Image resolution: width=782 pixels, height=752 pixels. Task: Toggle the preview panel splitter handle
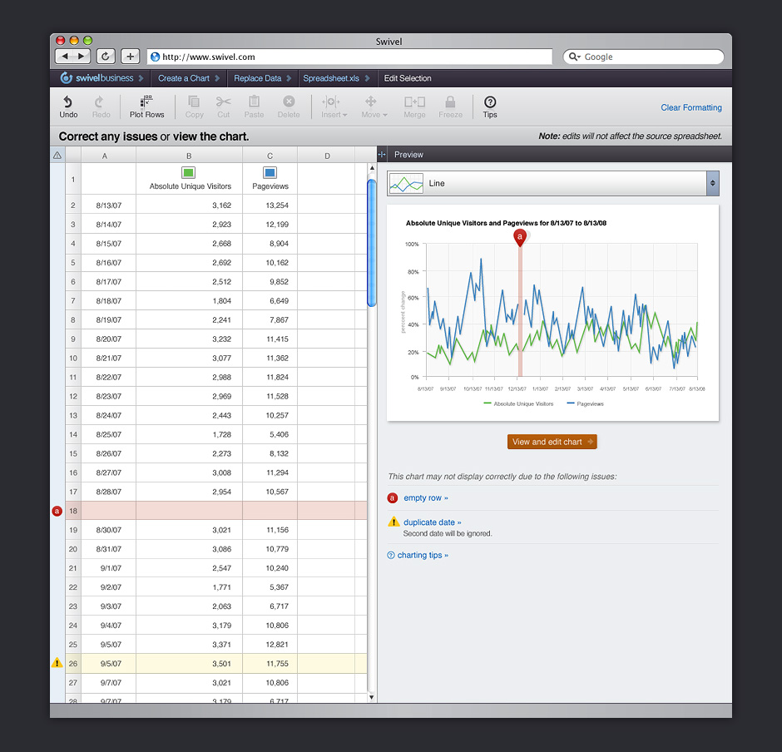[382, 155]
